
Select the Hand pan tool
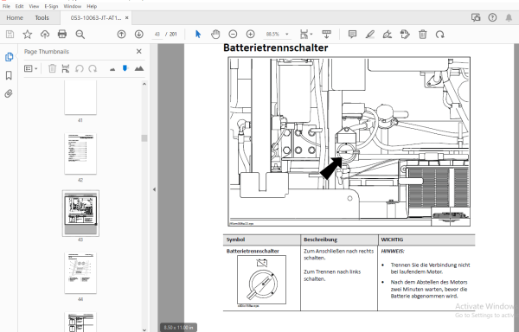(x=215, y=34)
